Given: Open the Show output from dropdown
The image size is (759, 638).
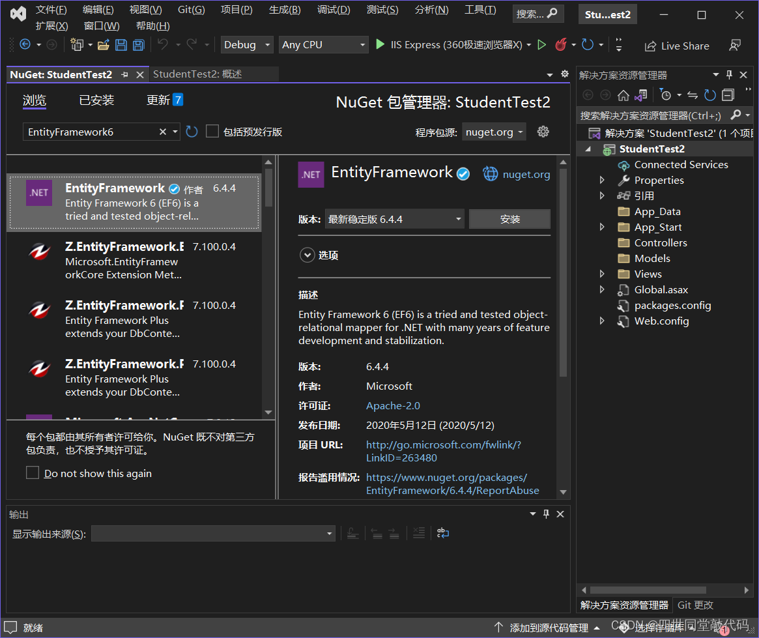Looking at the screenshot, I should (213, 534).
